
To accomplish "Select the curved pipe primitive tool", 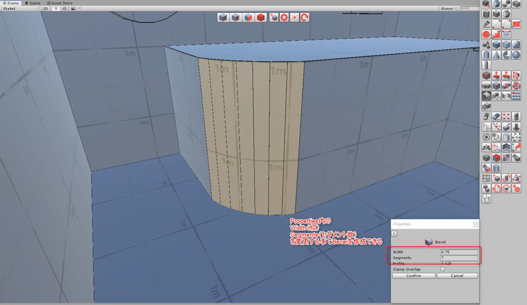I will coord(506,54).
